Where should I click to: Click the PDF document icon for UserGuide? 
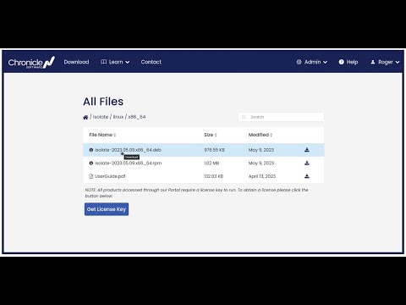point(91,176)
